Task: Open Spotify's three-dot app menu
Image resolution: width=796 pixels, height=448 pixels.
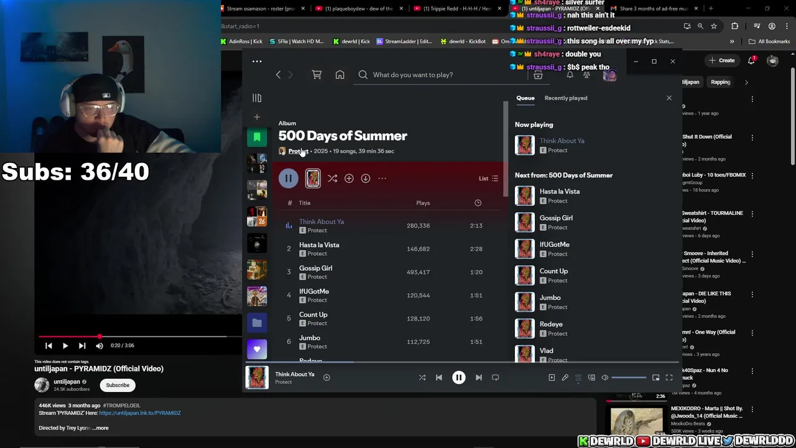Action: click(257, 61)
